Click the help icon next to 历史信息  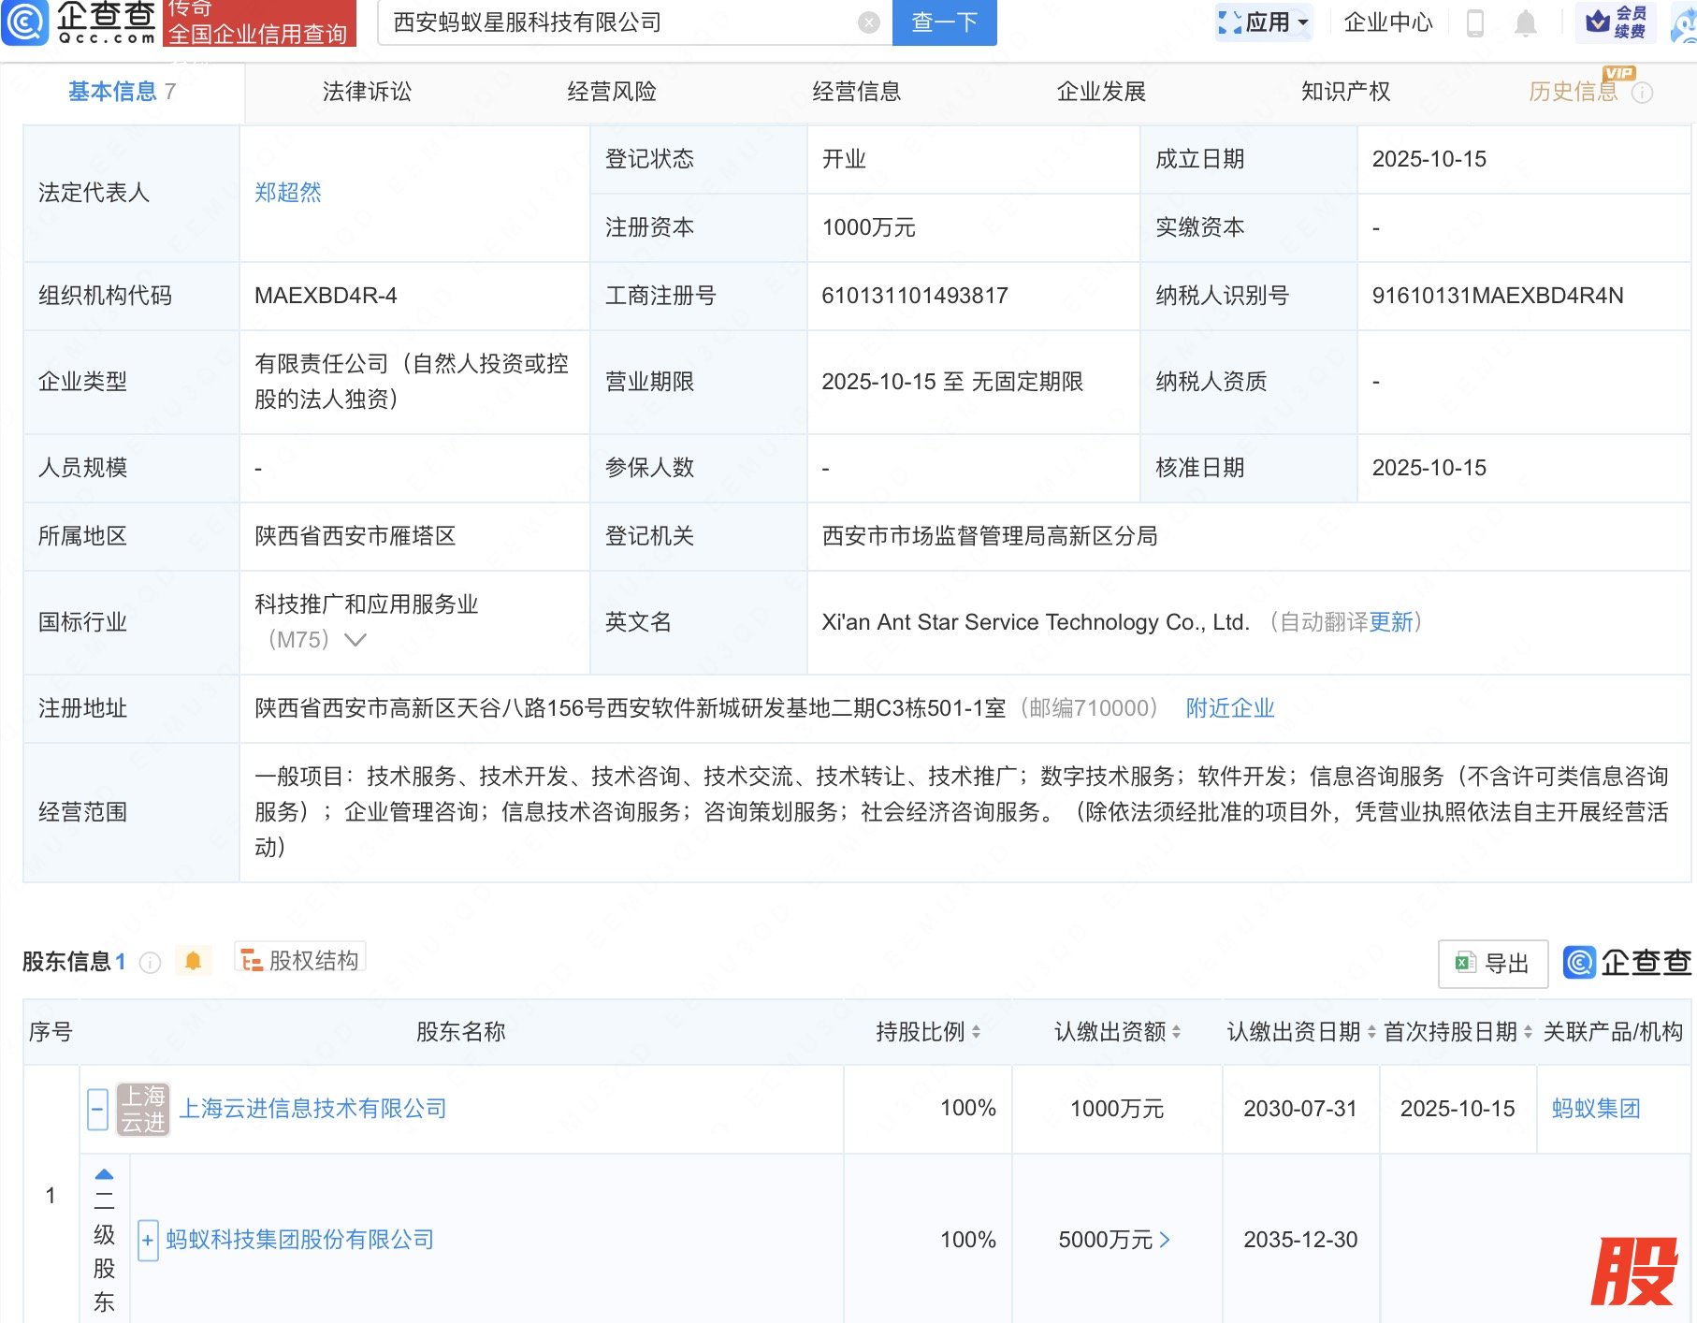pyautogui.click(x=1642, y=93)
